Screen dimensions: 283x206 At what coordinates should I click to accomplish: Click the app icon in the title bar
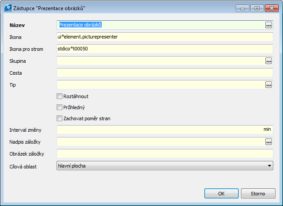[x=7, y=7]
